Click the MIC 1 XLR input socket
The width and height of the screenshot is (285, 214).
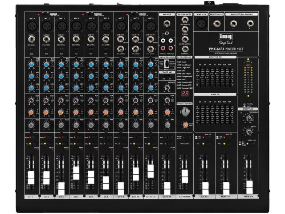click(32, 26)
